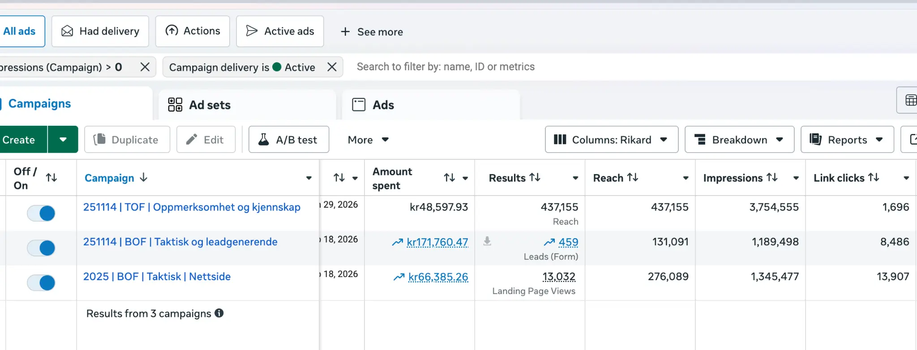Click the 13,032 Landing Page Views result
917x350 pixels.
559,277
